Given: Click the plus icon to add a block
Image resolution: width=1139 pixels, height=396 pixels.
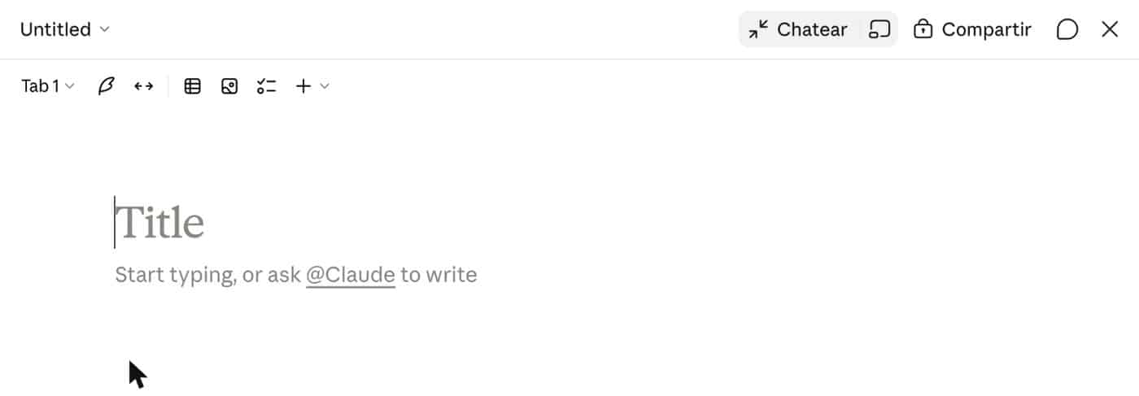Looking at the screenshot, I should pos(303,86).
